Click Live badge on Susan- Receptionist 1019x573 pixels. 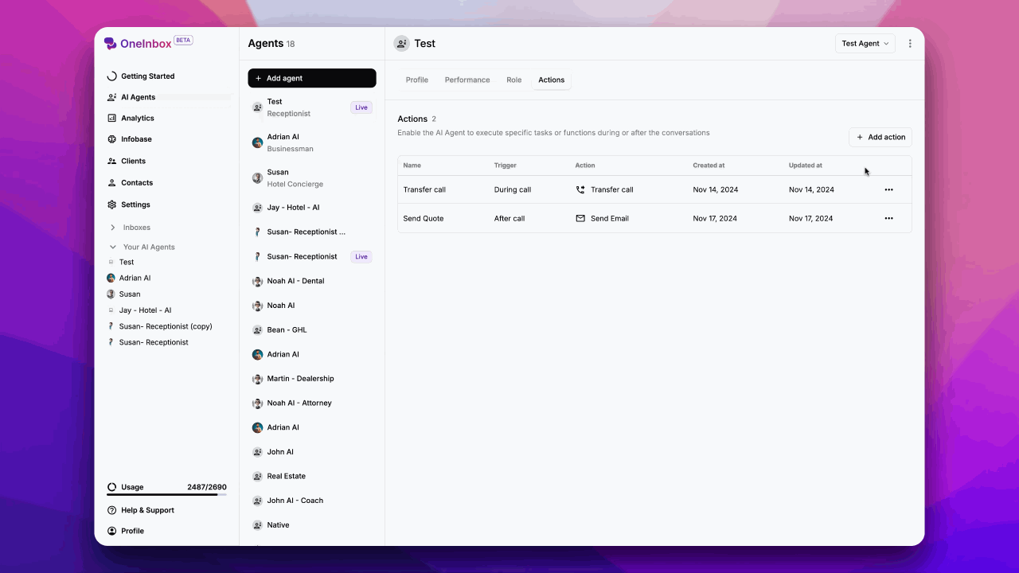coord(361,256)
